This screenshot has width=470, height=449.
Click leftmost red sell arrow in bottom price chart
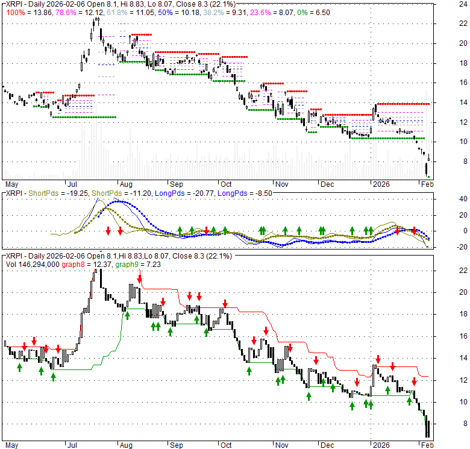pyautogui.click(x=24, y=347)
